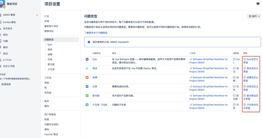This screenshot has width=262, height=138.
Task: Open the Epic自定义界面 screen link
Action: pos(251,61)
